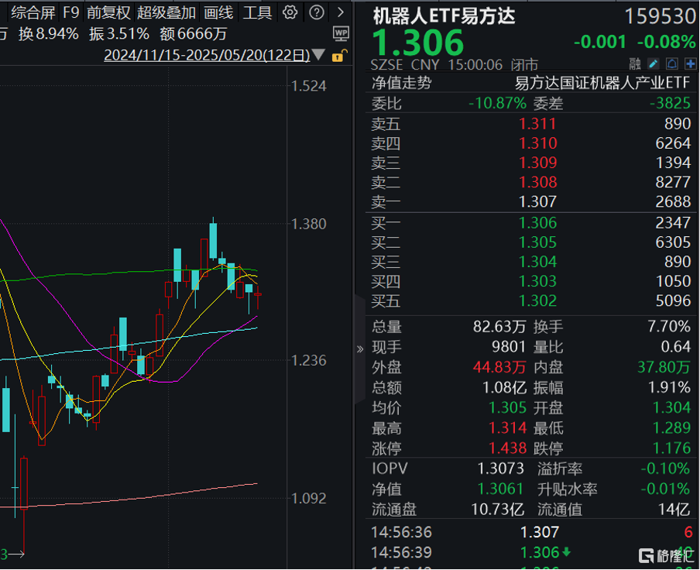Open the chart settings gear icon
700x570 pixels.
[290, 12]
